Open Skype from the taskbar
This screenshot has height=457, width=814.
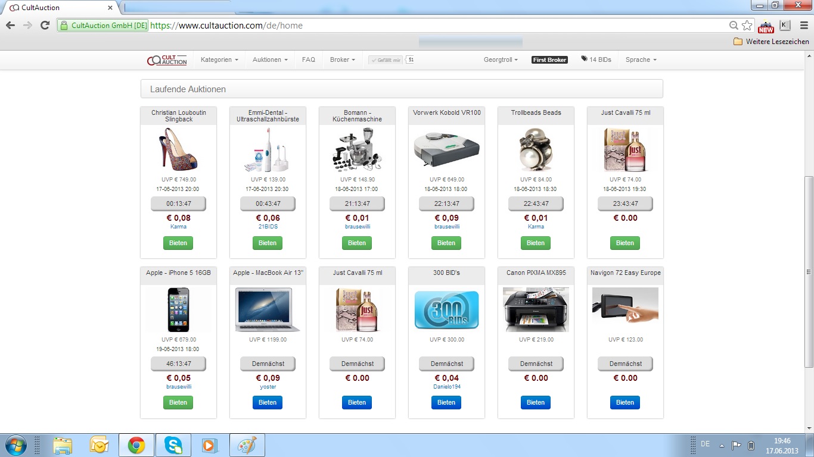173,445
